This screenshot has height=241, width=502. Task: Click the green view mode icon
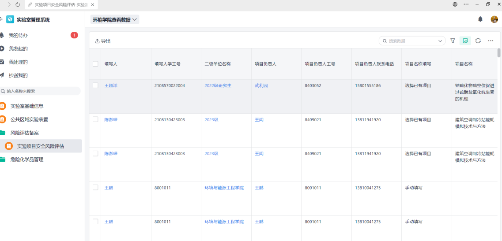tap(465, 41)
